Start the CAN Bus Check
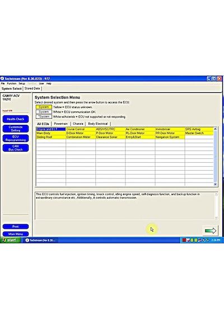The width and height of the screenshot is (224, 319). pyautogui.click(x=16, y=148)
